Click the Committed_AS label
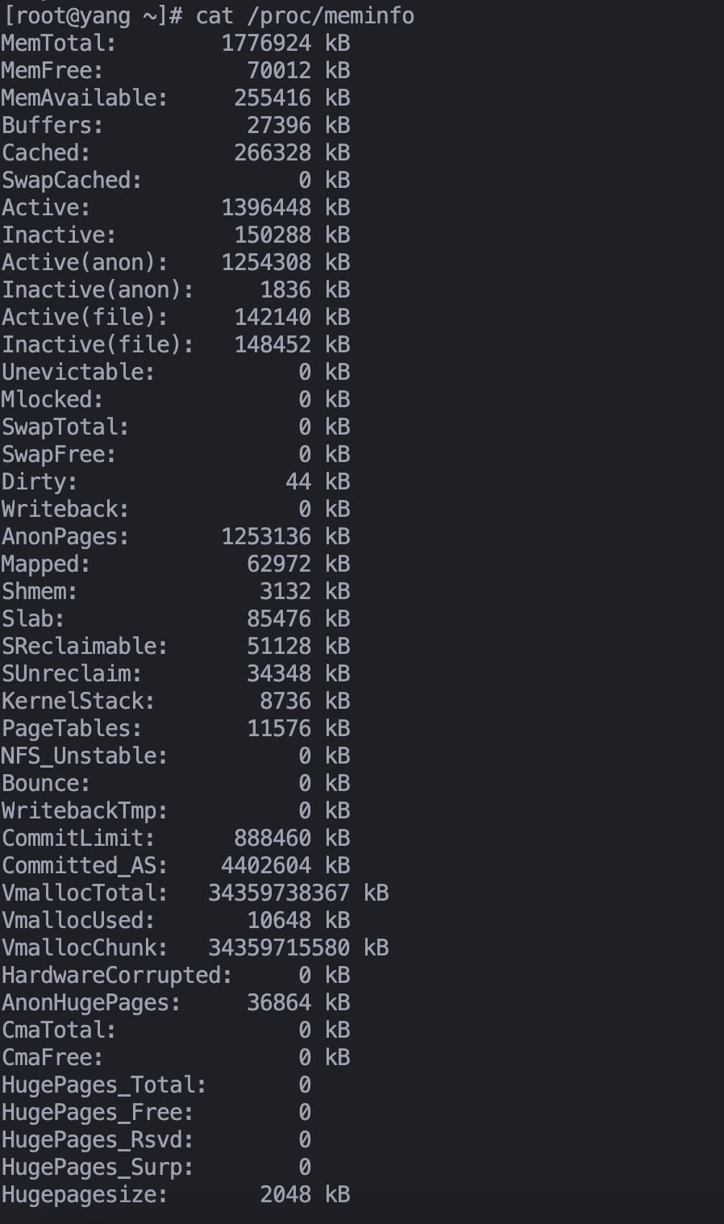The width and height of the screenshot is (724, 1224). pos(85,865)
